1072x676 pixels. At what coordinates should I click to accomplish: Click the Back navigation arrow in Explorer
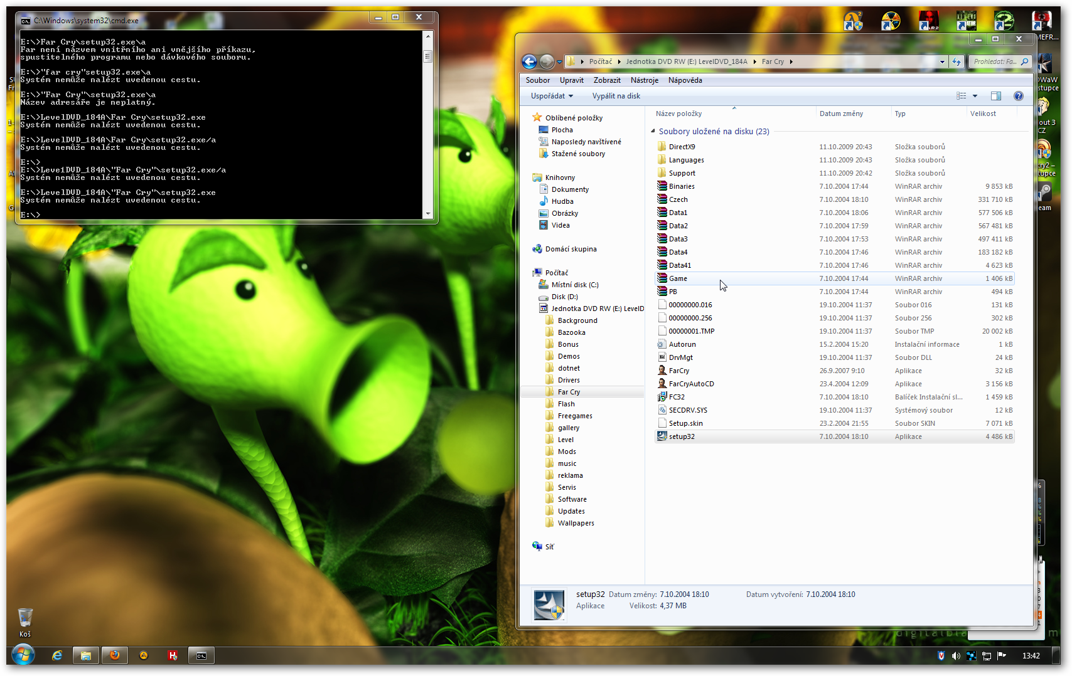[529, 61]
